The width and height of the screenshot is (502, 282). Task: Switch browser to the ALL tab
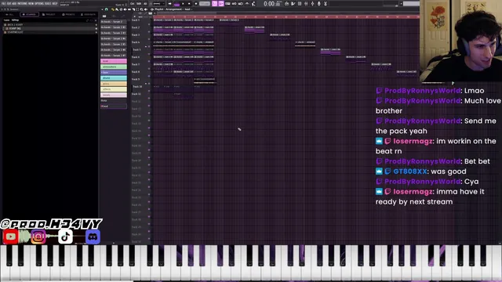pos(9,14)
